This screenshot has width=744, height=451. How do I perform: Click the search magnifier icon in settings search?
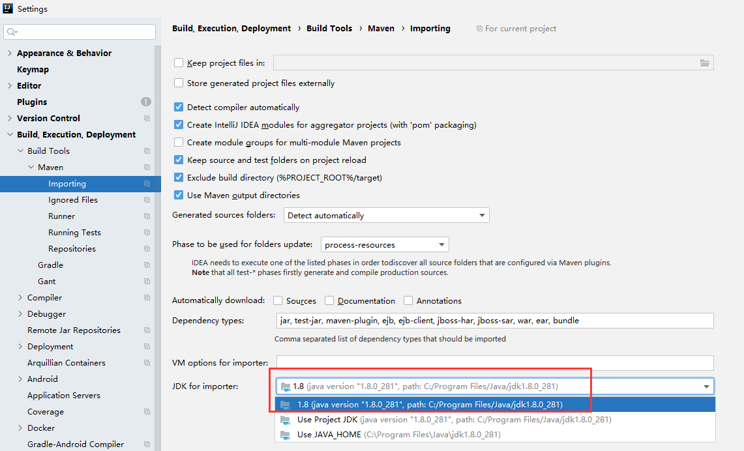(12, 32)
